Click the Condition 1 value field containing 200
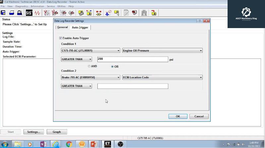The height and width of the screenshot is (148, 265). [133, 59]
